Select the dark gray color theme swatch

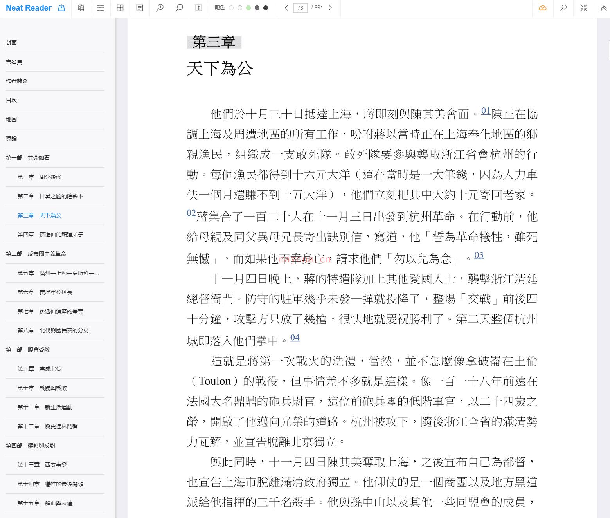[257, 8]
